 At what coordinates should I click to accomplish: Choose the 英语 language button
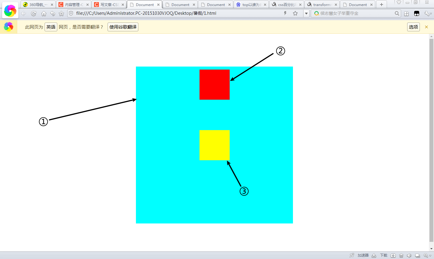[51, 27]
